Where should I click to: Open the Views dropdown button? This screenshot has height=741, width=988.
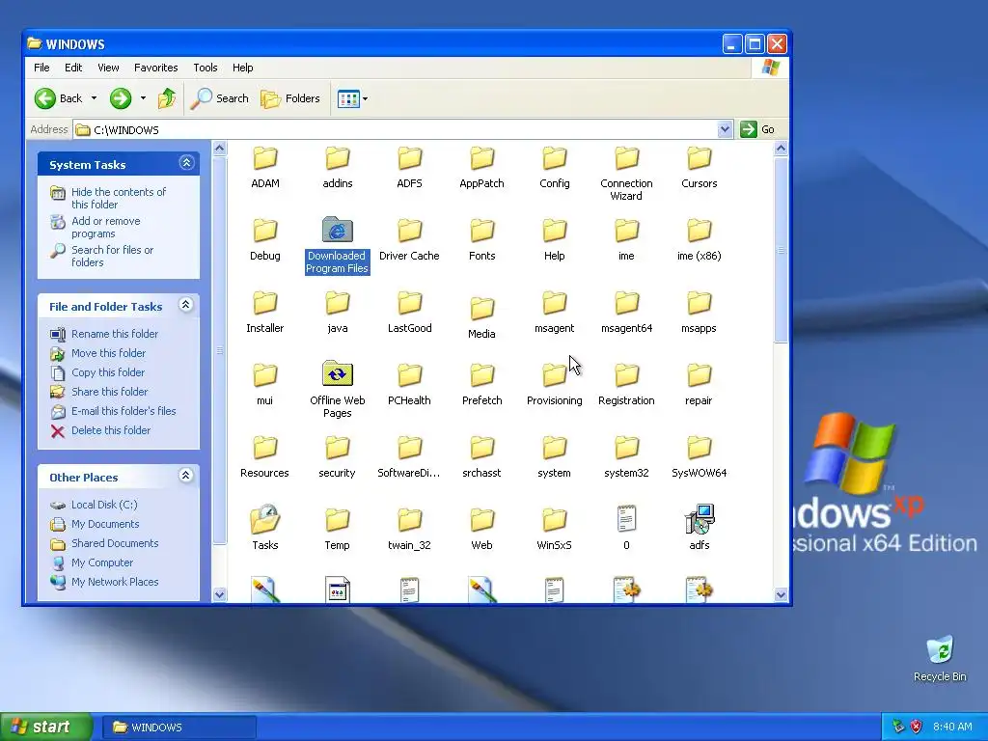[x=352, y=98]
